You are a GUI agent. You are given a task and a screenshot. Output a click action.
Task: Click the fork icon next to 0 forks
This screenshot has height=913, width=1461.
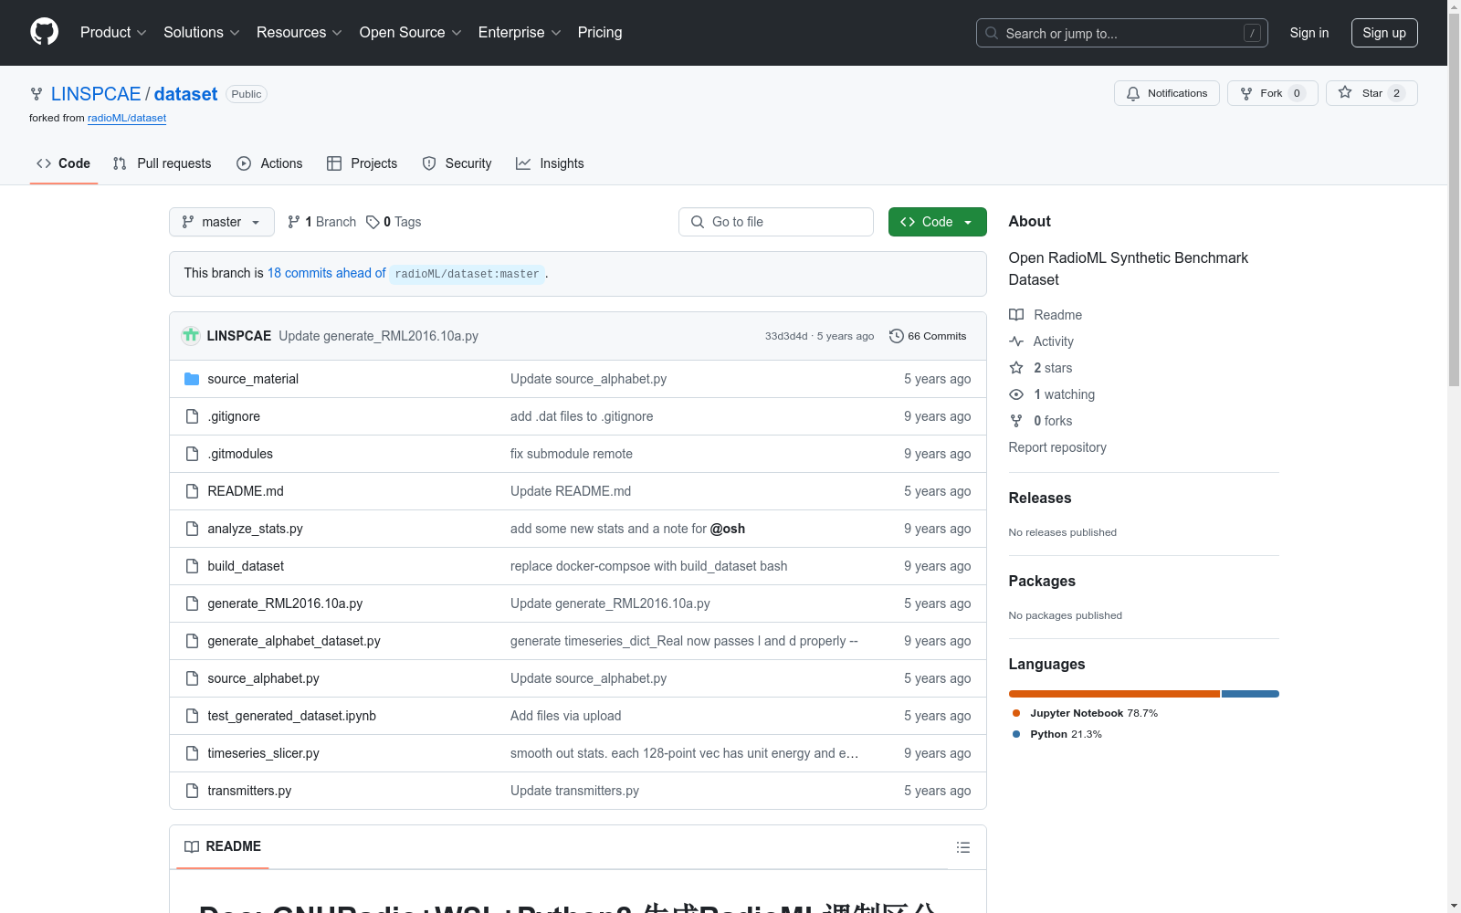coord(1016,421)
